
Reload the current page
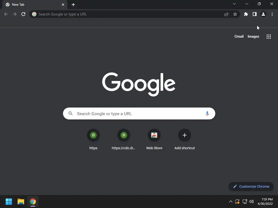coord(23,14)
